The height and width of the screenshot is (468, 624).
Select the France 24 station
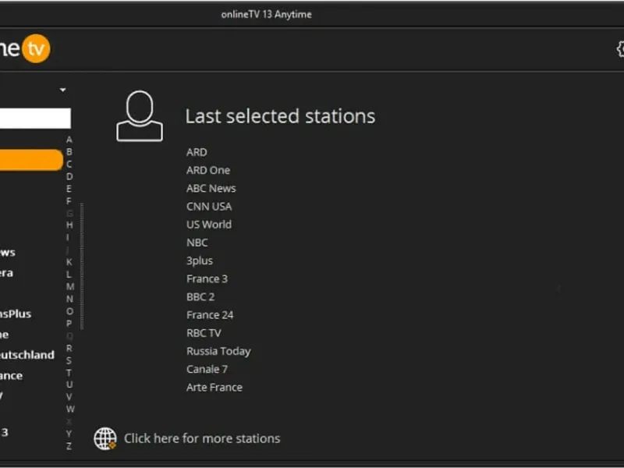[x=210, y=315]
